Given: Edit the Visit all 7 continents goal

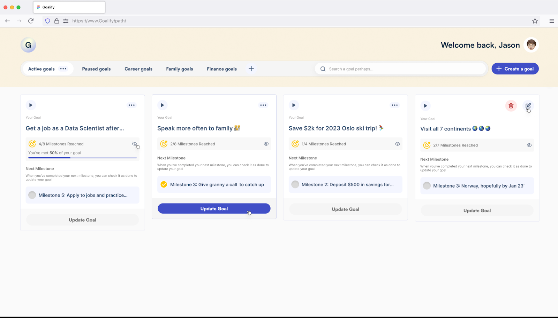Looking at the screenshot, I should click(x=528, y=106).
